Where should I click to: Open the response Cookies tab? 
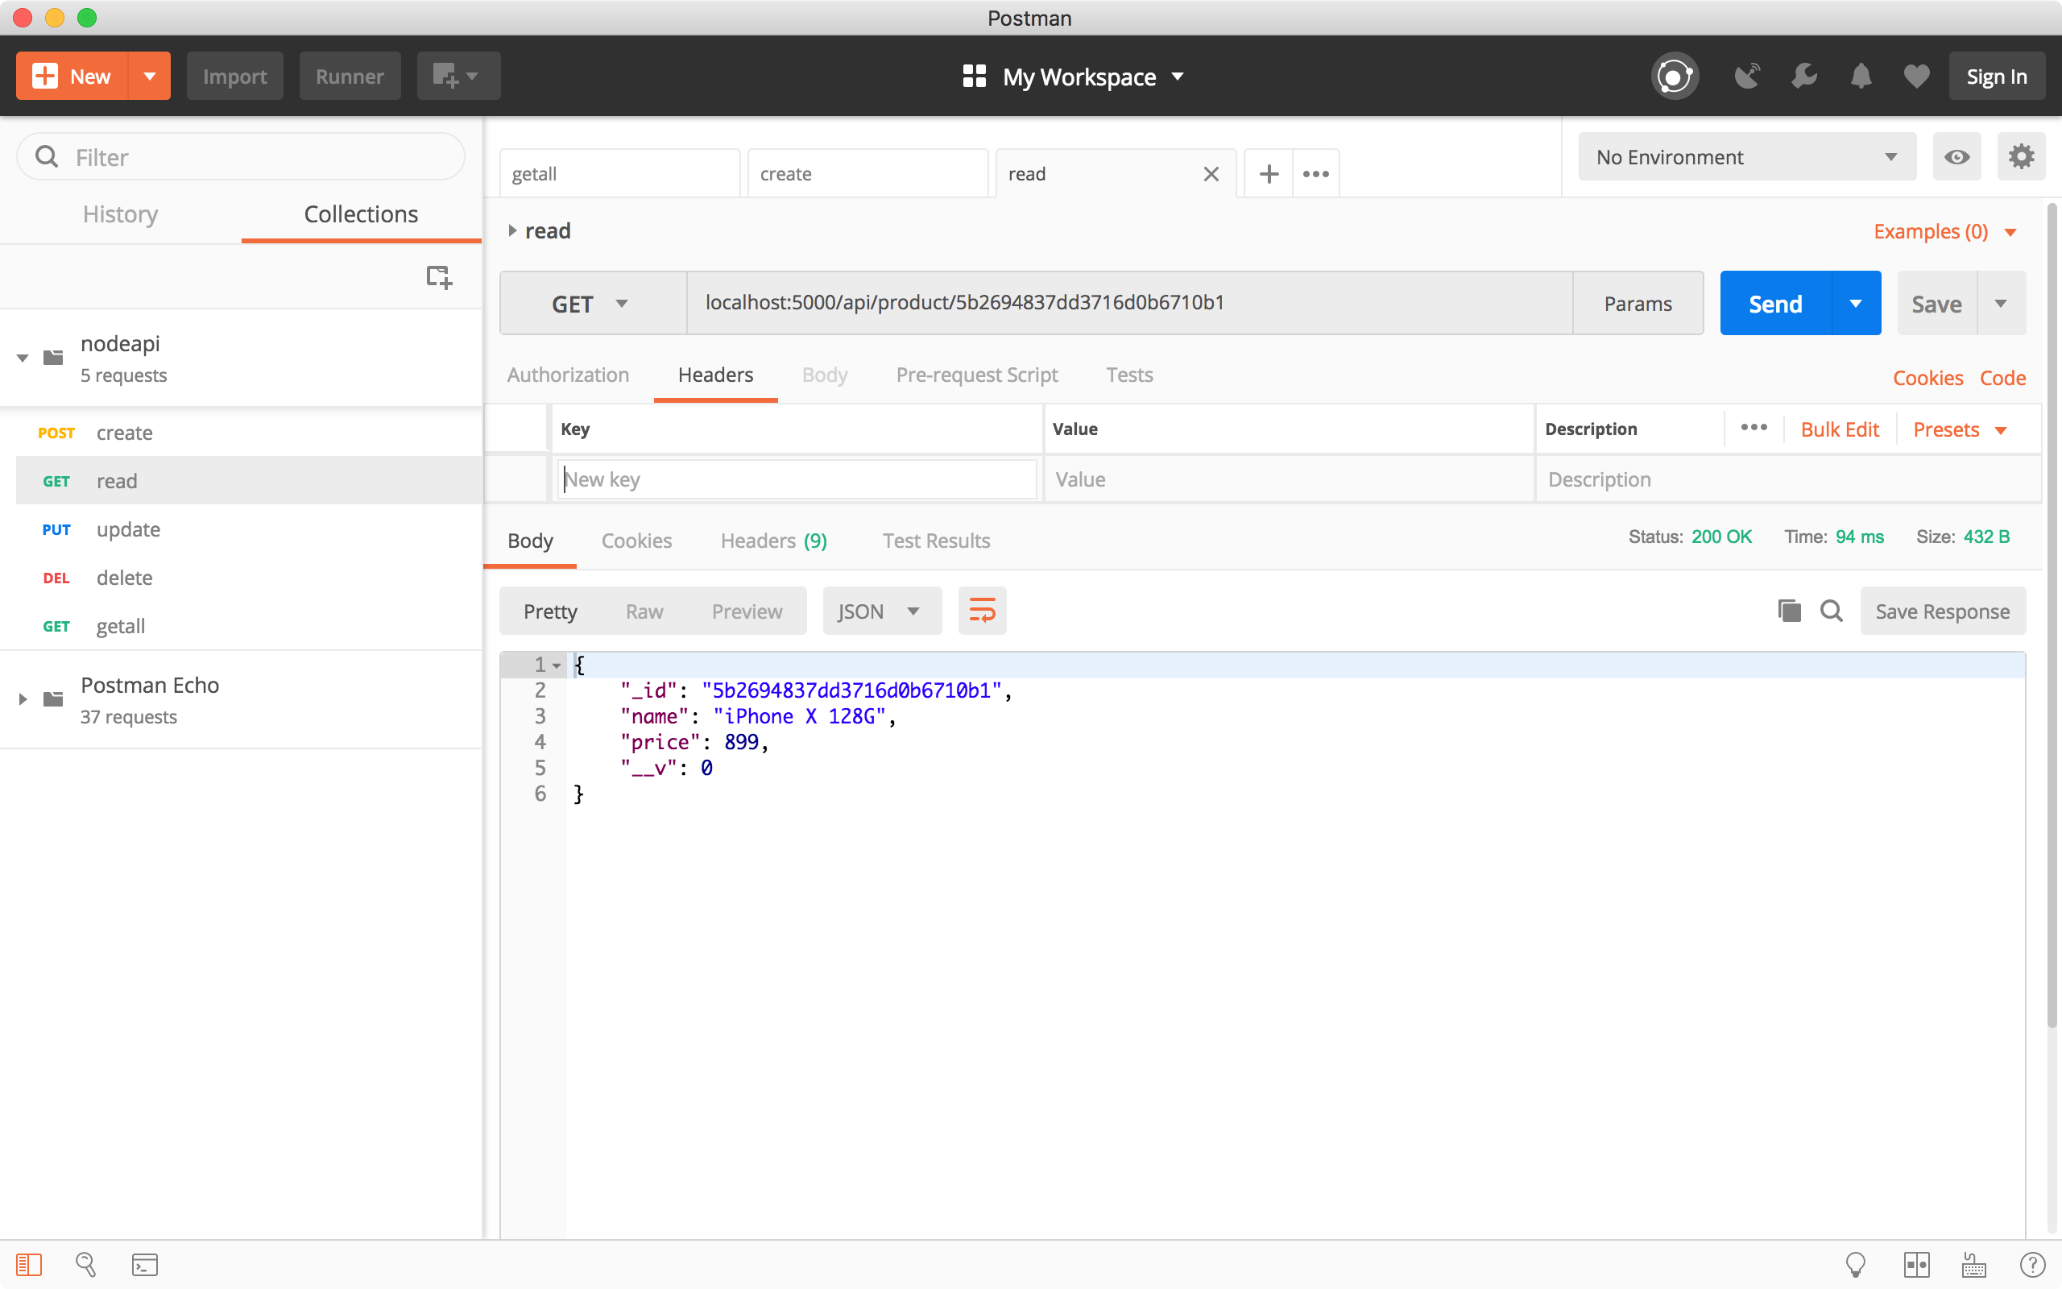[636, 541]
